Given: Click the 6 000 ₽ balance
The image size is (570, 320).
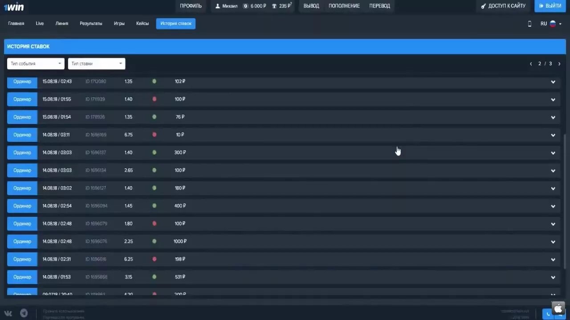Looking at the screenshot, I should click(255, 6).
